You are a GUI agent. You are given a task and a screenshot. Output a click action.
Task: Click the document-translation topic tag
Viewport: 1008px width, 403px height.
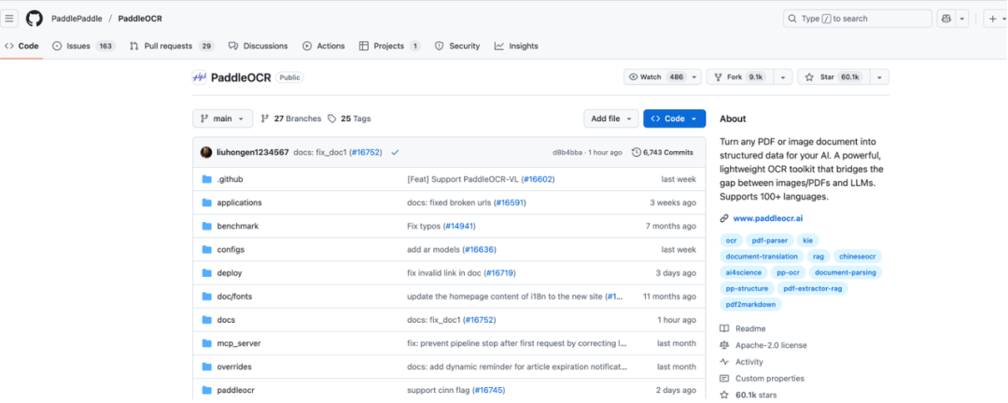(x=762, y=257)
